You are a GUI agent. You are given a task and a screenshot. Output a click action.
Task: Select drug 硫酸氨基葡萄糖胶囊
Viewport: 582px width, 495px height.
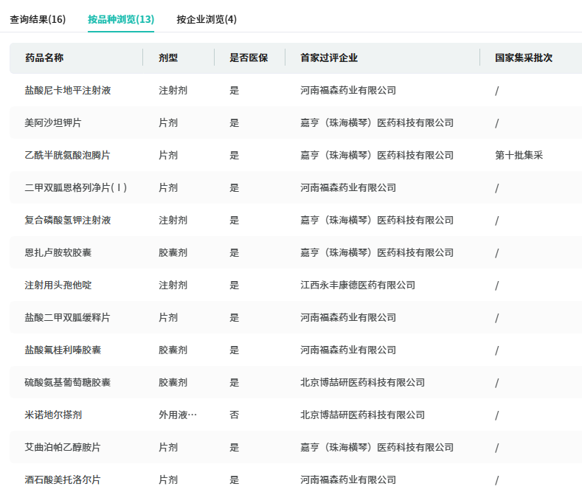tap(68, 382)
